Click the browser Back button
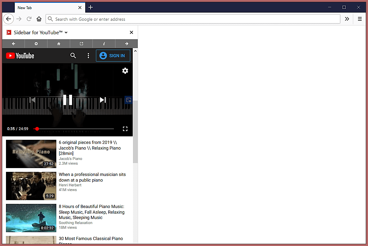368x246 pixels. 8,19
